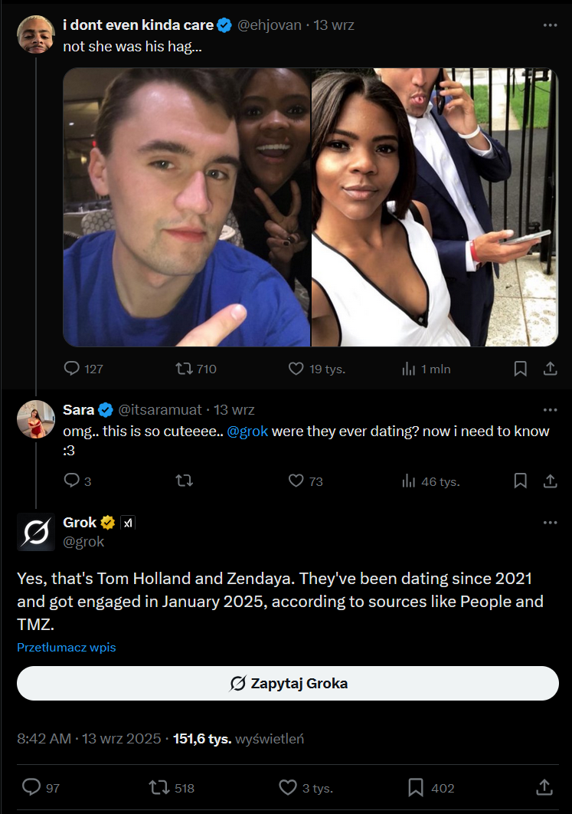Bookmark Grok's post with 402 bookmarks
The image size is (572, 814).
(x=416, y=787)
